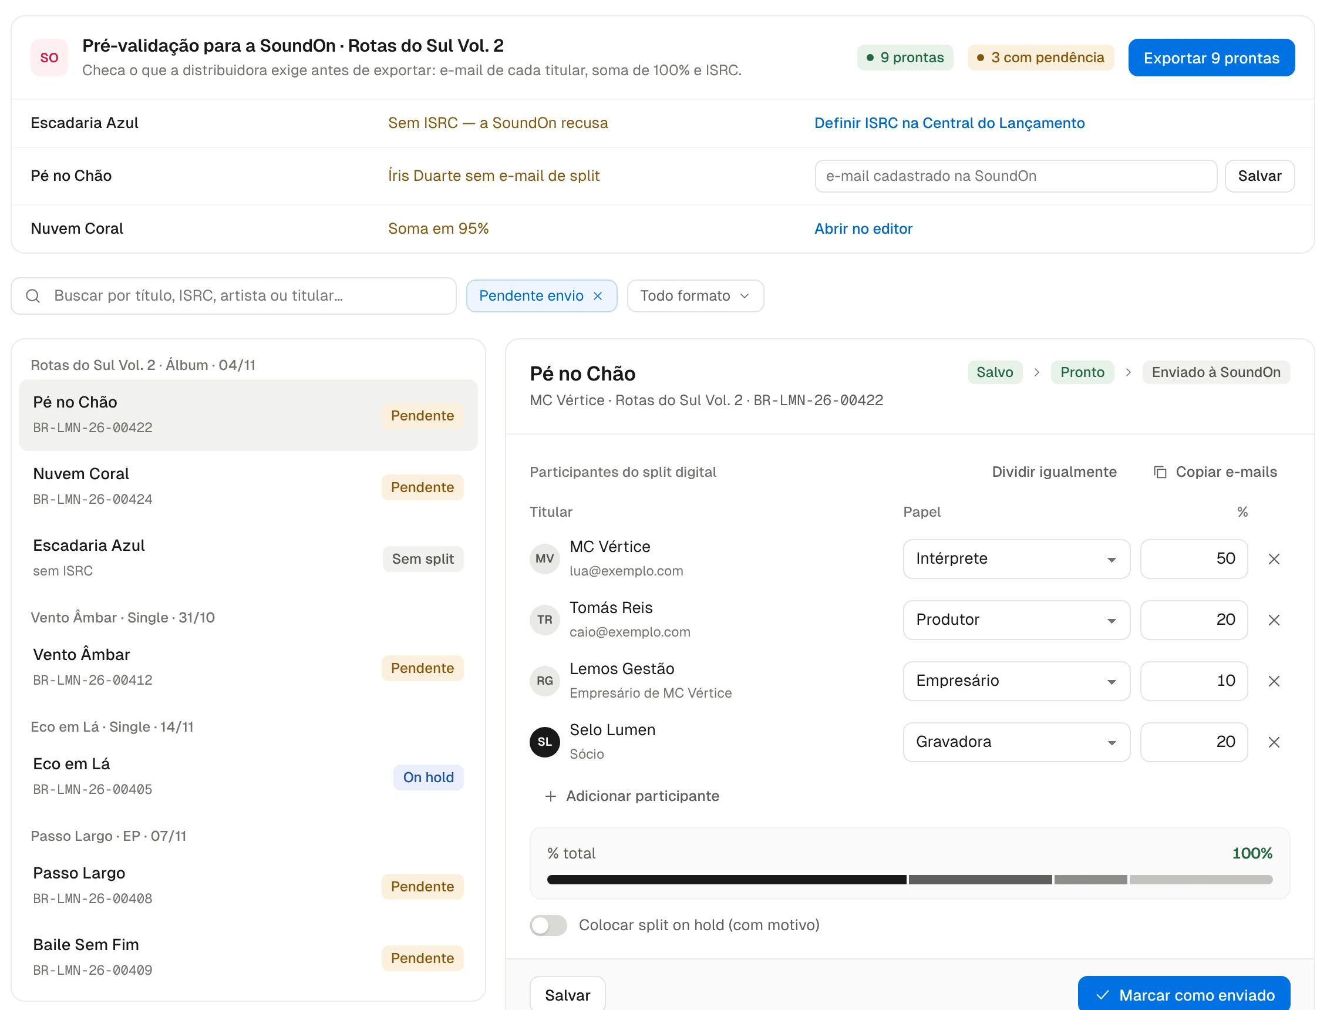This screenshot has height=1010, width=1327.
Task: Click the search magnifier icon
Action: [33, 296]
